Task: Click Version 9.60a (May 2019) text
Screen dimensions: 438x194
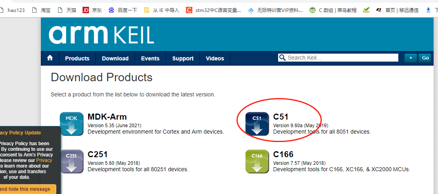Action: tap(301, 125)
